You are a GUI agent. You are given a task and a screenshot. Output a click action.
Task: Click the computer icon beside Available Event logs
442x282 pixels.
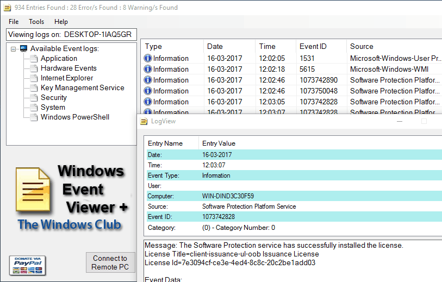tap(24, 49)
